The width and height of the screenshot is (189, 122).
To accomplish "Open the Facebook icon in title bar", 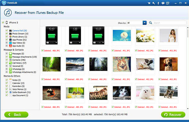I will [158, 3].
